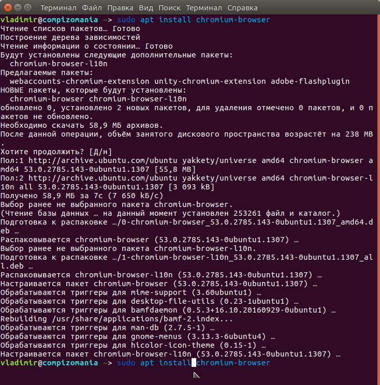Click 'Rebuilding /usr/share/applications/bamf-2.index...' line
Image resolution: width=380 pixels, height=385 pixels.
(x=116, y=319)
